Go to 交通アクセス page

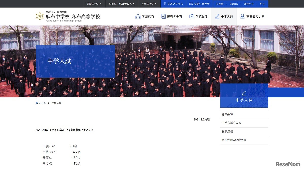[x=173, y=4]
